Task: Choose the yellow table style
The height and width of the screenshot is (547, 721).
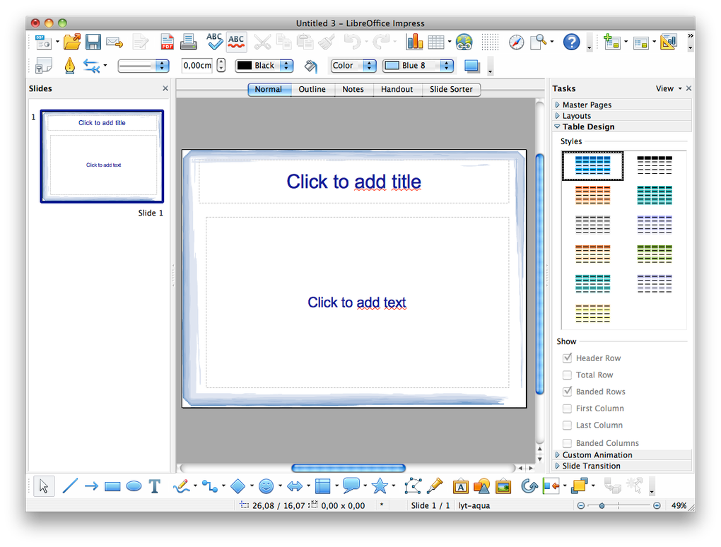Action: click(593, 313)
